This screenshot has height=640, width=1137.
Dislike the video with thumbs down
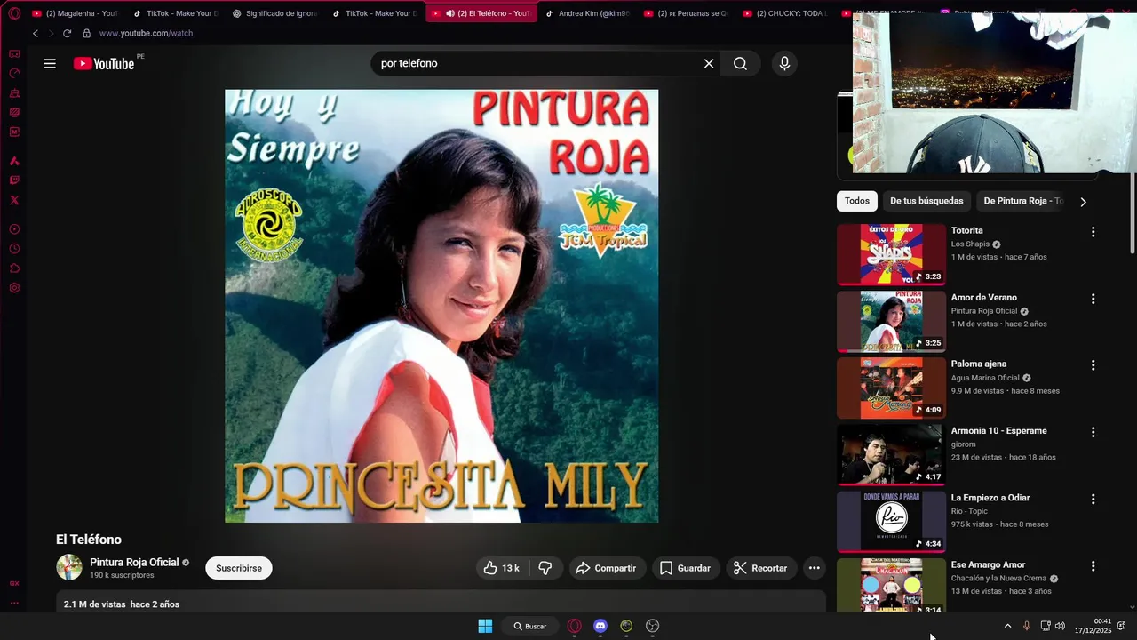545,568
